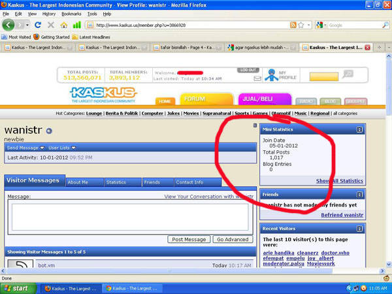
Task: Open the File menu
Action: tap(6, 14)
